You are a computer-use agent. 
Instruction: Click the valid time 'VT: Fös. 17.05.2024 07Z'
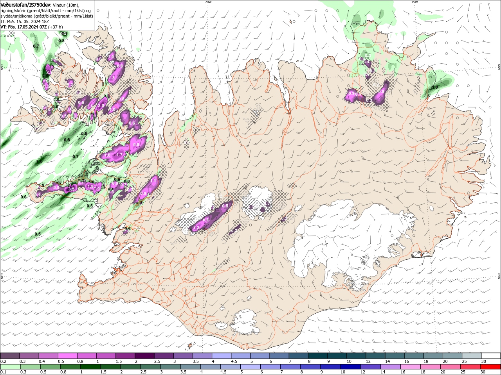[x=23, y=27]
